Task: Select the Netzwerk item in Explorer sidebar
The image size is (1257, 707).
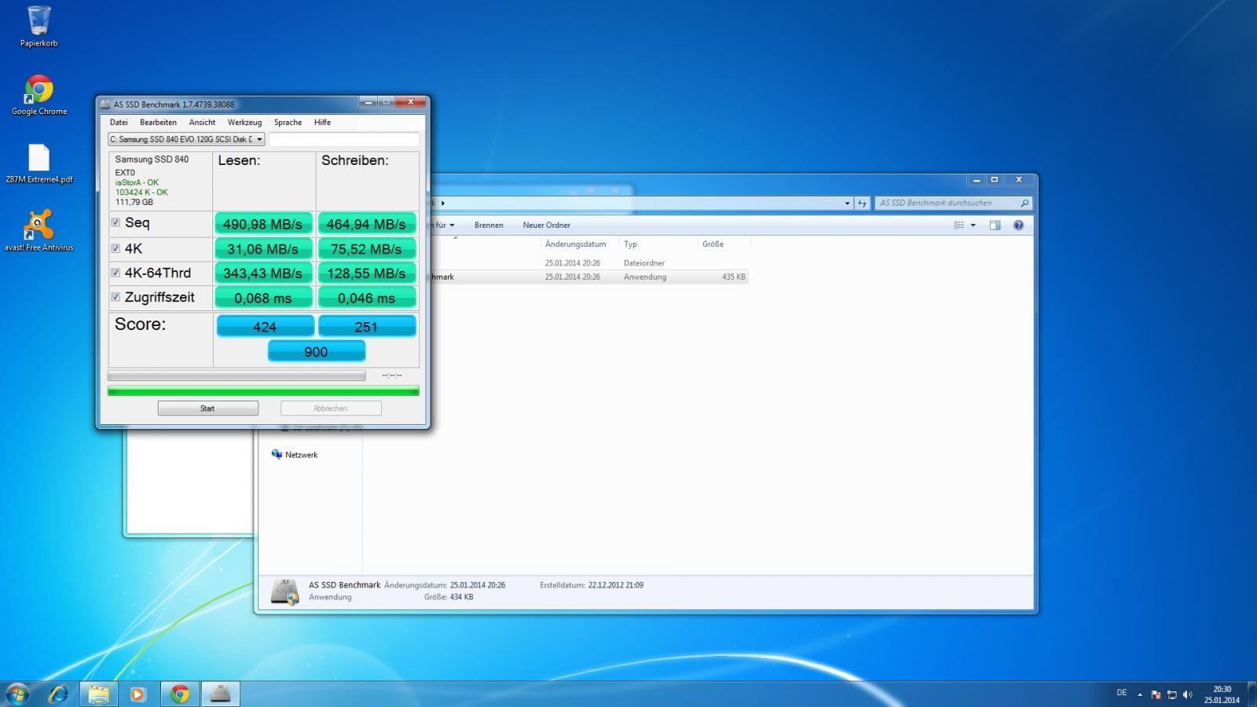Action: 295,455
